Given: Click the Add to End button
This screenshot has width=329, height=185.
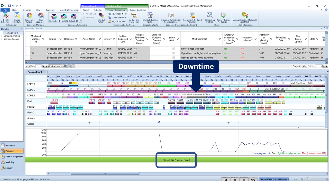Looking at the screenshot, I should coord(89,14).
